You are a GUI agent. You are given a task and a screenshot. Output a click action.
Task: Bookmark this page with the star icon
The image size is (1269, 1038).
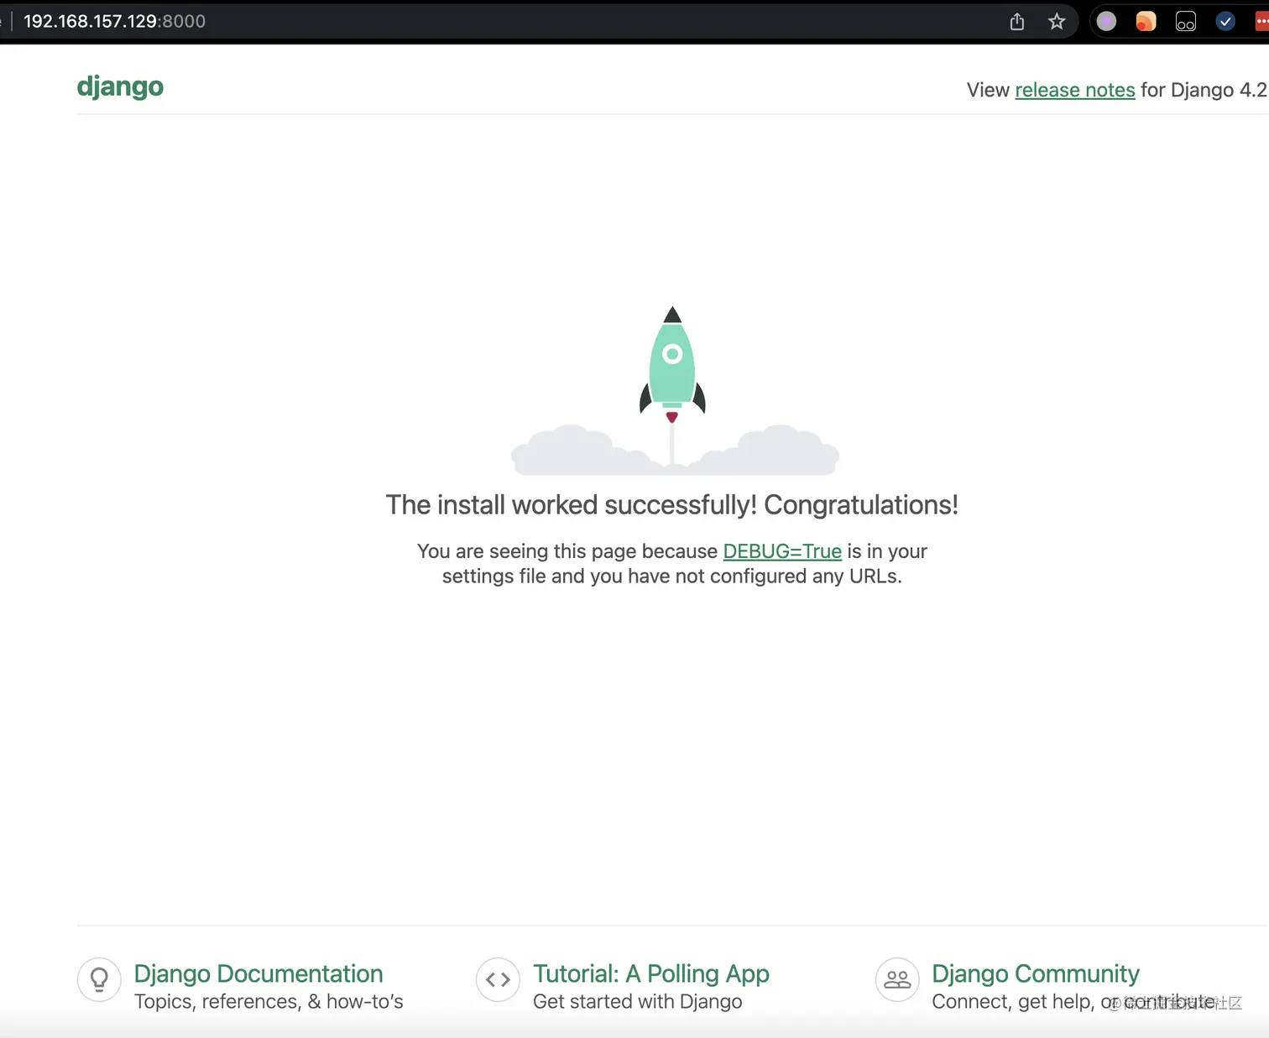point(1057,22)
